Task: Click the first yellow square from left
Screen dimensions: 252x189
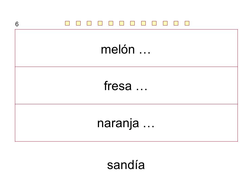Action: [67, 23]
